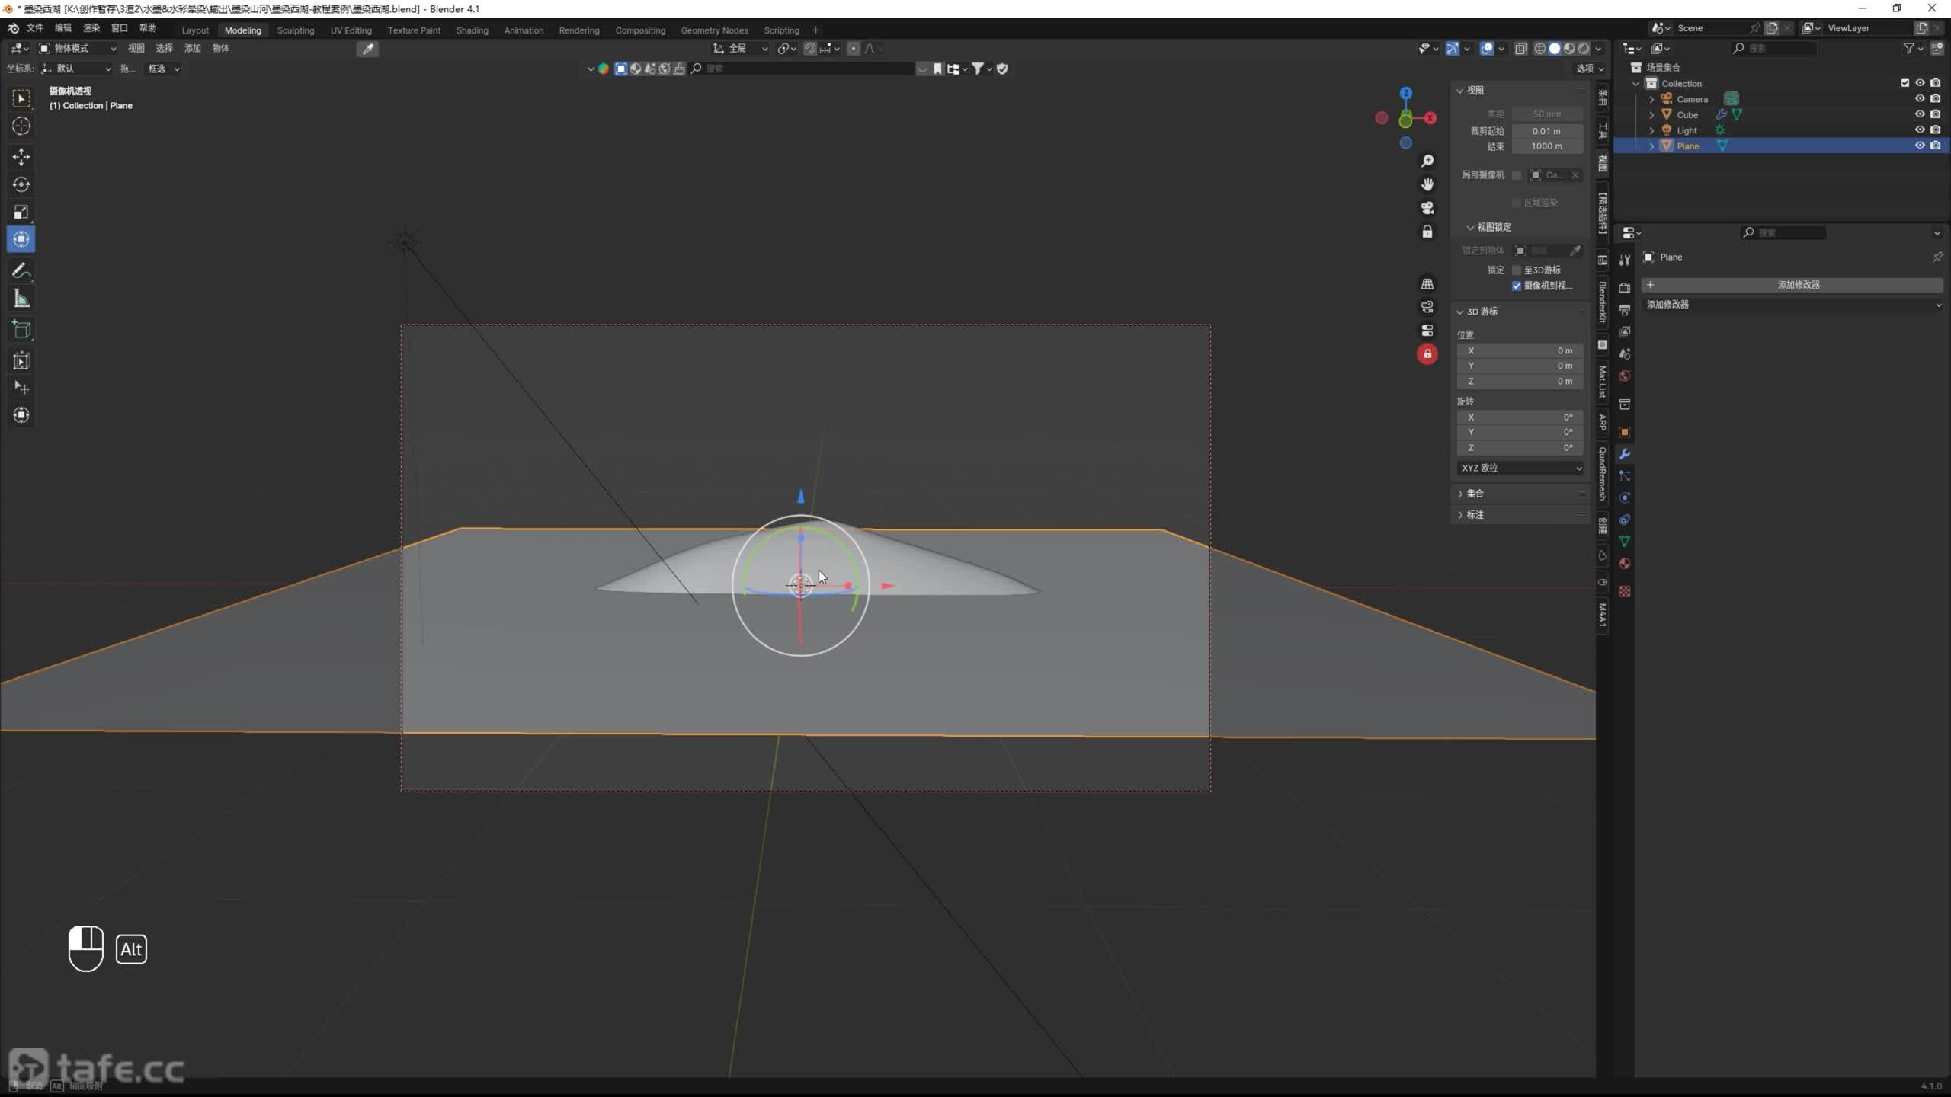Select the Scale tool in the toolbar
The width and height of the screenshot is (1951, 1097).
coord(21,212)
